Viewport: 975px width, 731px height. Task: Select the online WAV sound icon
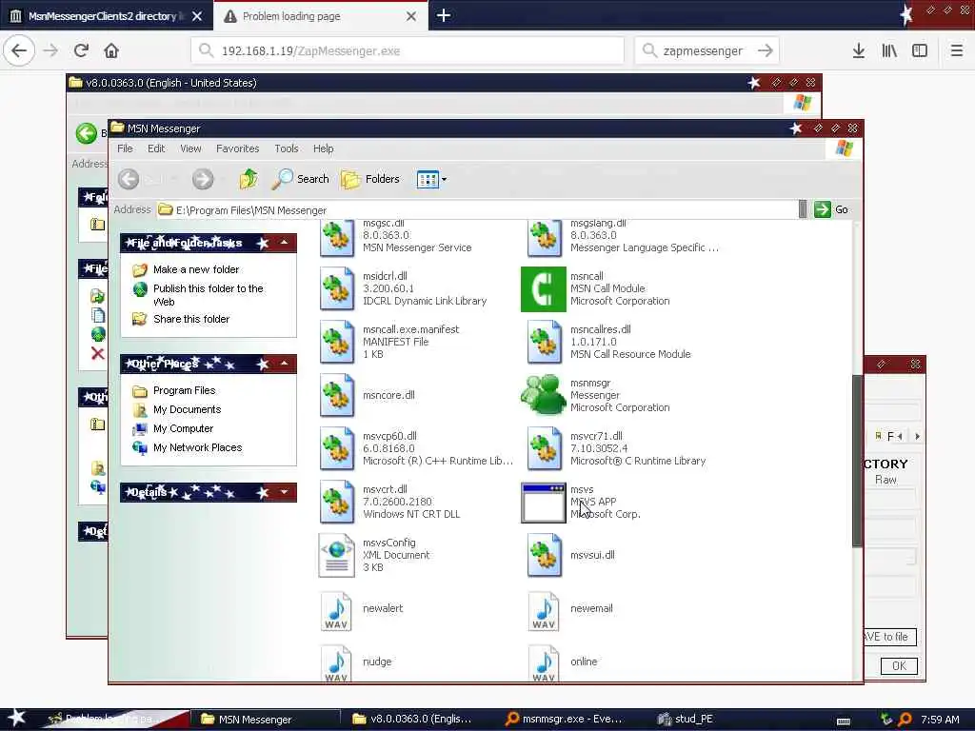click(x=544, y=663)
